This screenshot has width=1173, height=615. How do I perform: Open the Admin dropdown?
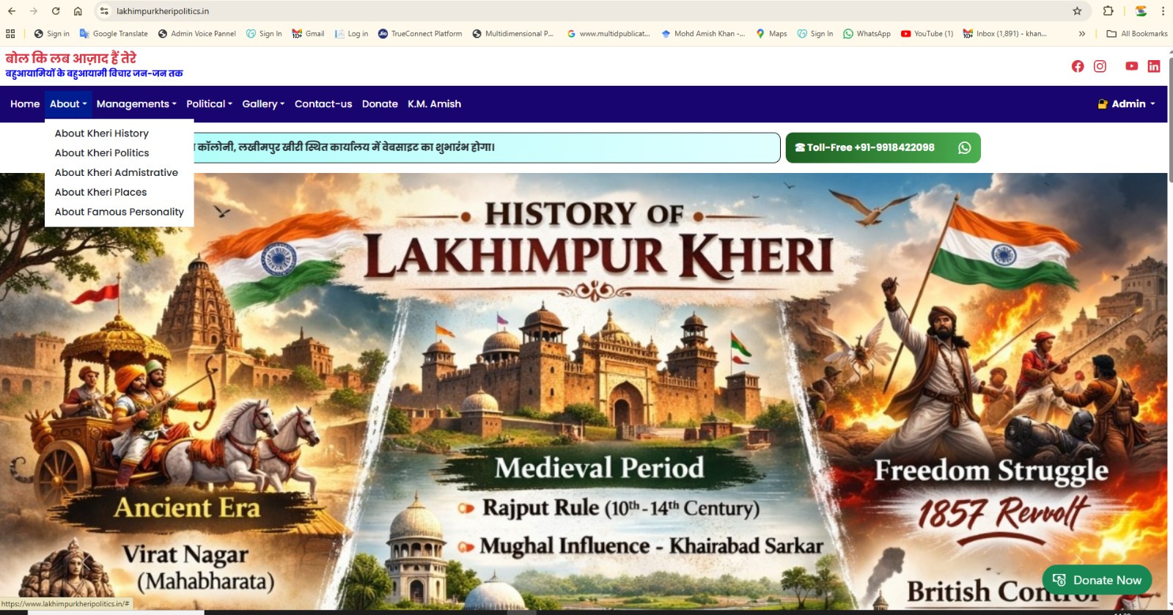point(1127,104)
